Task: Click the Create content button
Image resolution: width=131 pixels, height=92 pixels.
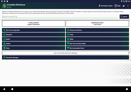Action: tap(34, 24)
